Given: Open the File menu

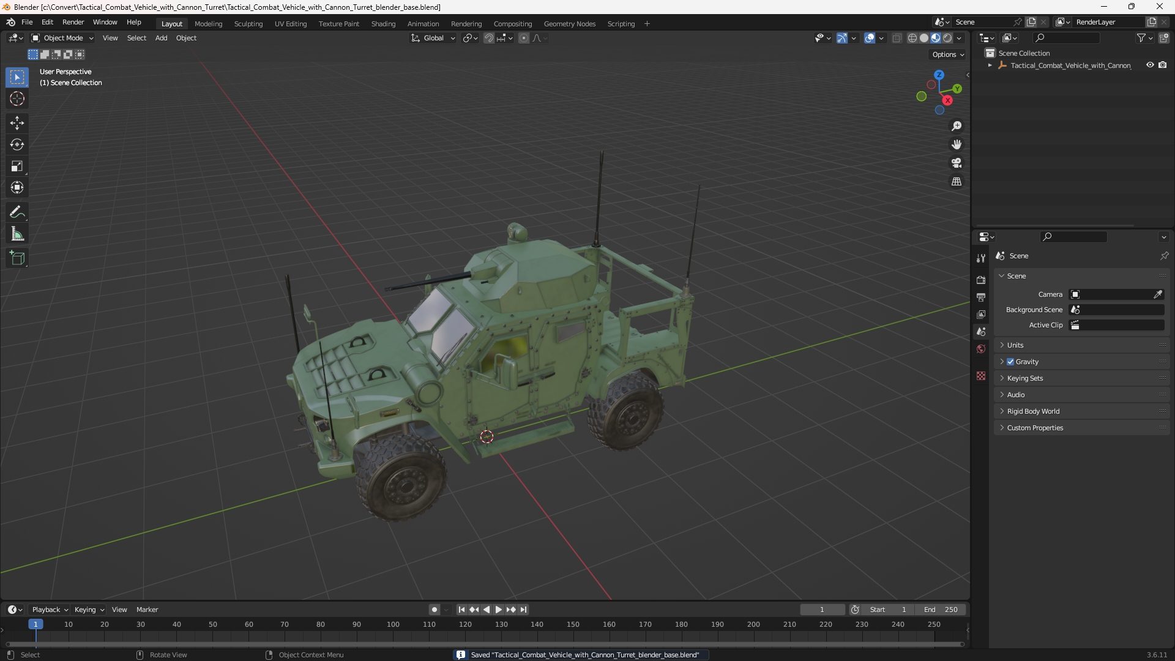Looking at the screenshot, I should [27, 22].
